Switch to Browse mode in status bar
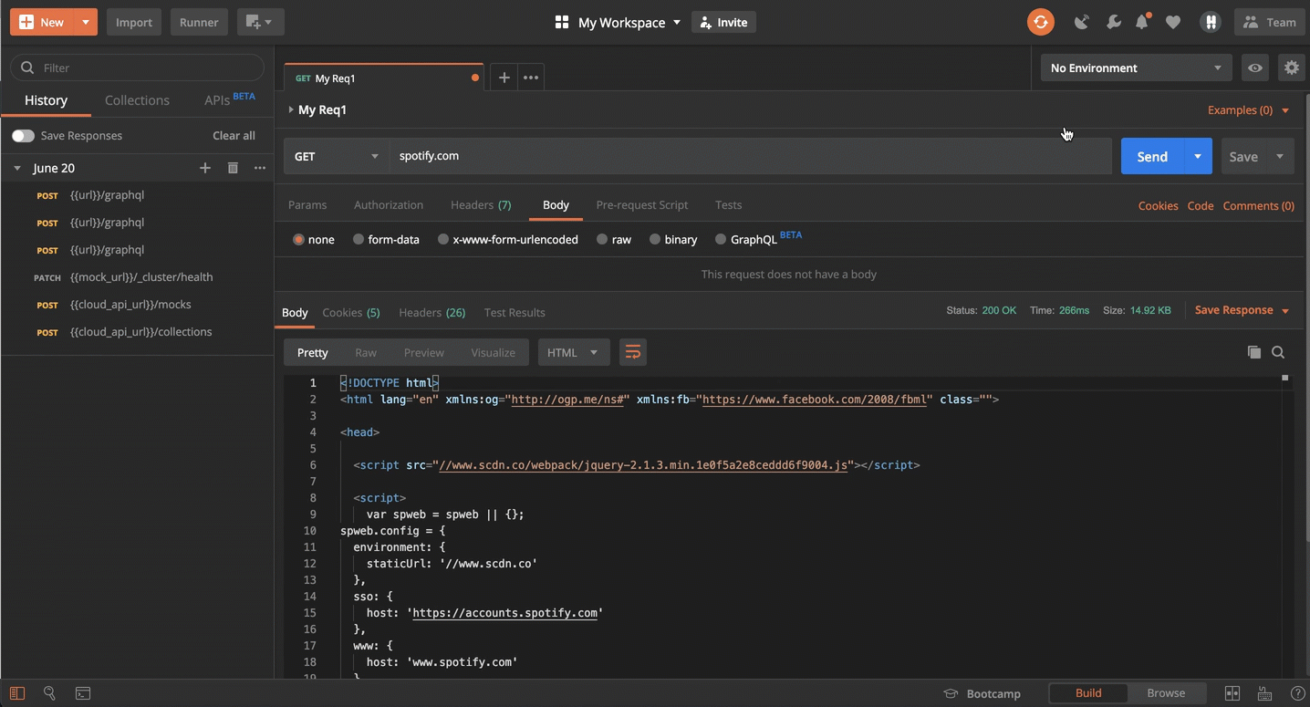This screenshot has height=707, width=1310. coord(1166,693)
